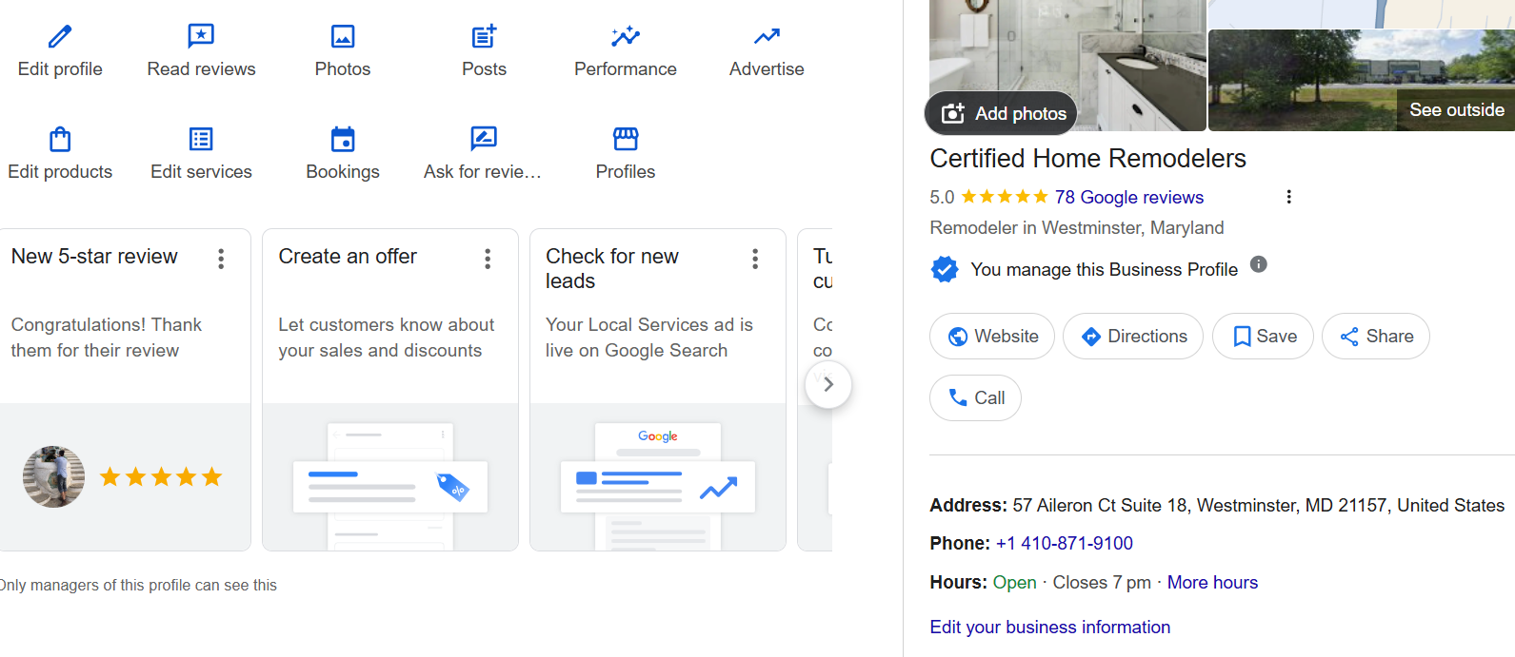Open three-dot menu next to Google reviews
Screen dimensions: 1515x657
click(1288, 197)
